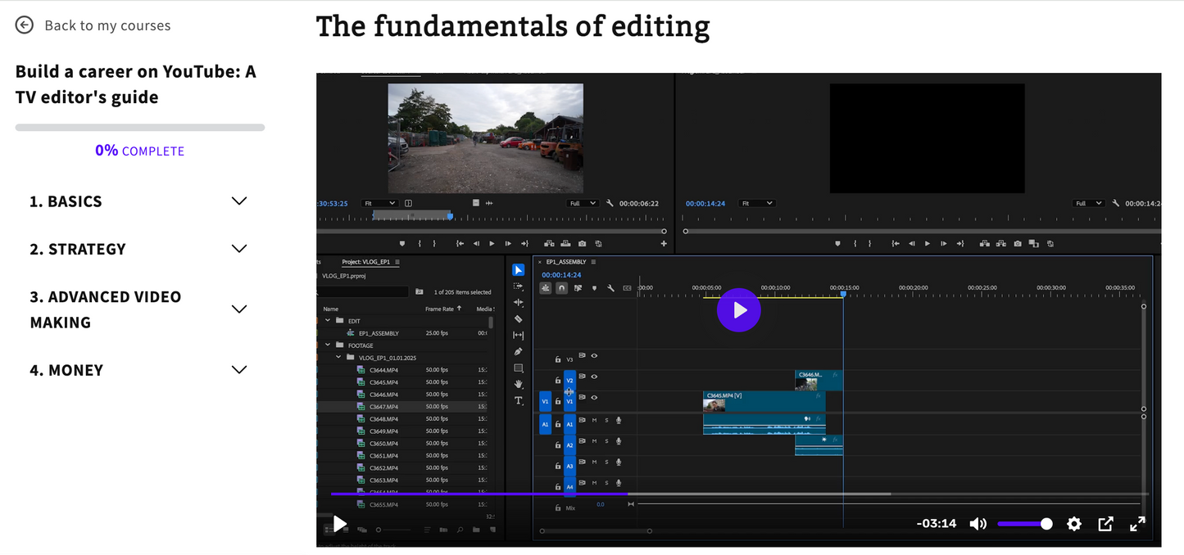Select the Razor tool in Premiere's toolbar
This screenshot has height=555, width=1184.
point(518,318)
